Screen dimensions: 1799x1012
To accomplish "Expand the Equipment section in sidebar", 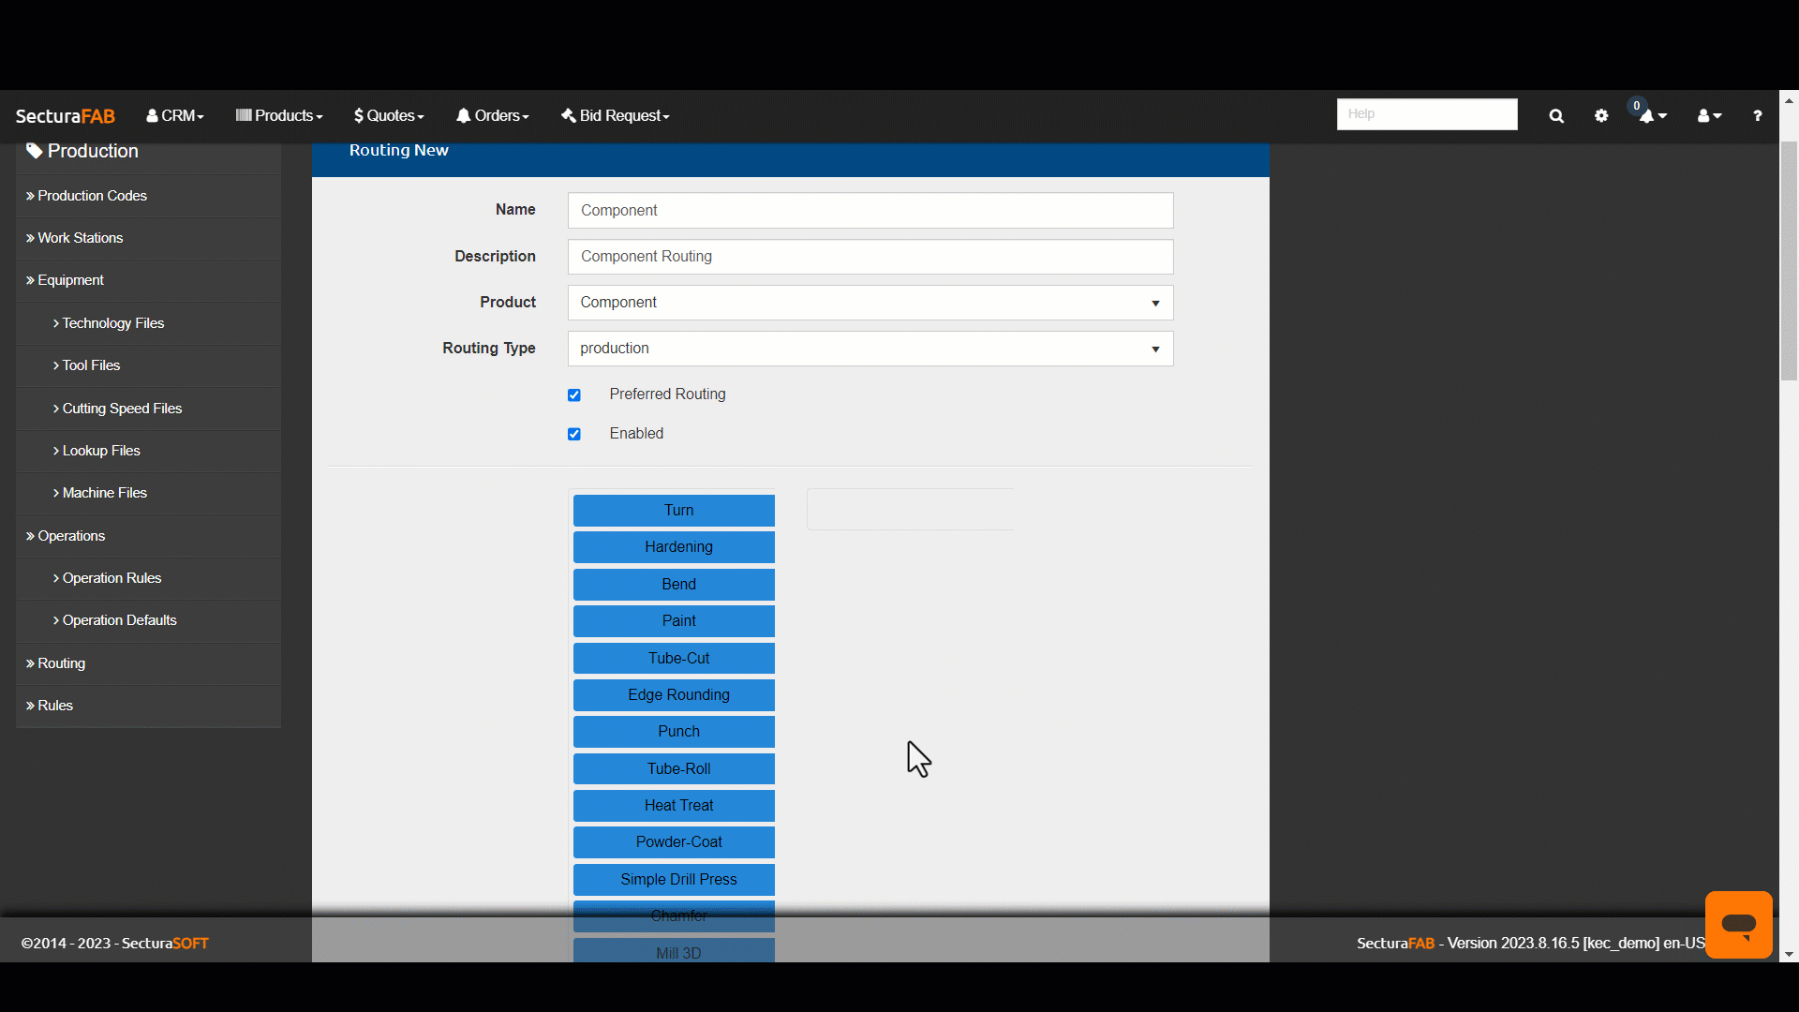I will pyautogui.click(x=70, y=279).
